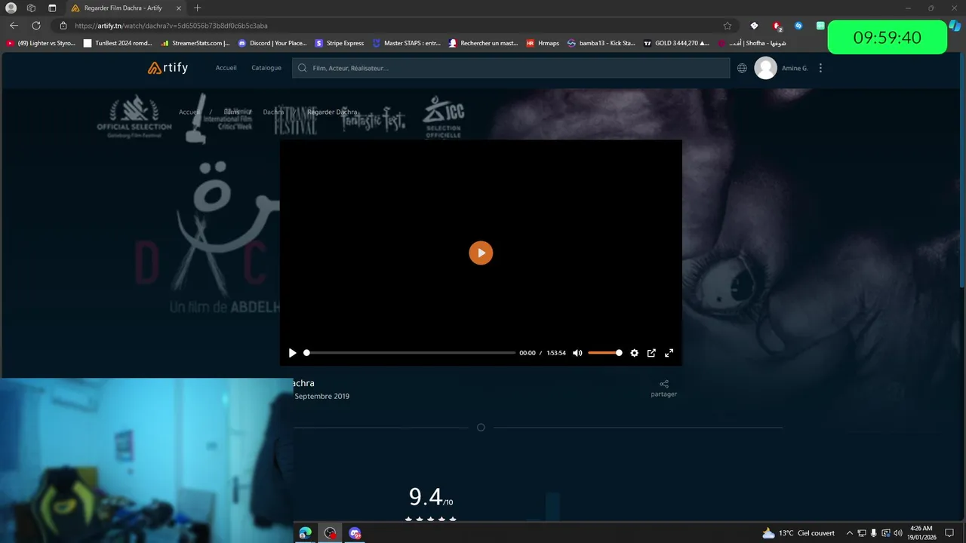Image resolution: width=966 pixels, height=543 pixels.
Task: Start playback with the small play icon
Action: pos(292,353)
